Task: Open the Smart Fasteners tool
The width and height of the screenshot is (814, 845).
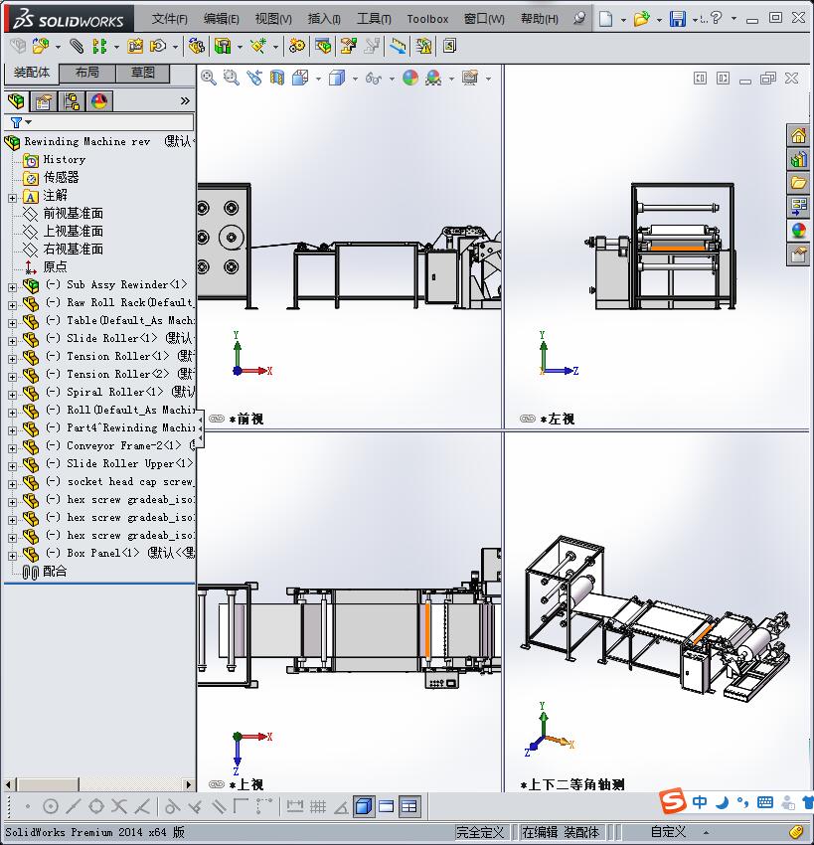Action: (135, 47)
